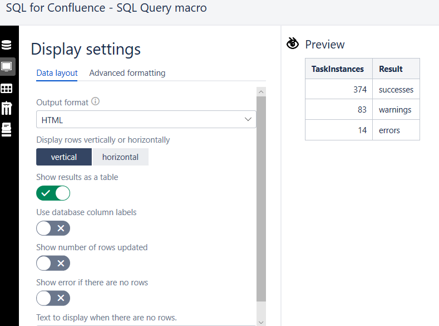Click the Output format info icon

pos(96,101)
